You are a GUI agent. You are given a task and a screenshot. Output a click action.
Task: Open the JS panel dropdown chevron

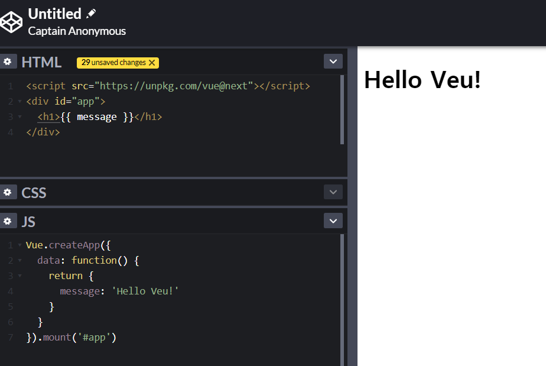(333, 221)
